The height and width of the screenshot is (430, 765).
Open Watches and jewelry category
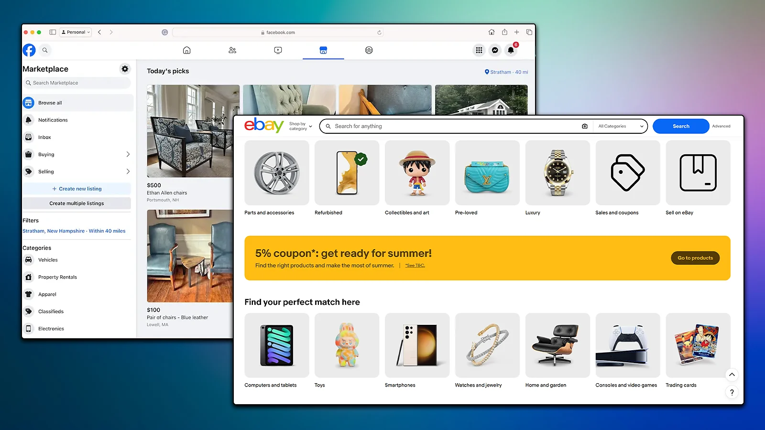pyautogui.click(x=487, y=351)
